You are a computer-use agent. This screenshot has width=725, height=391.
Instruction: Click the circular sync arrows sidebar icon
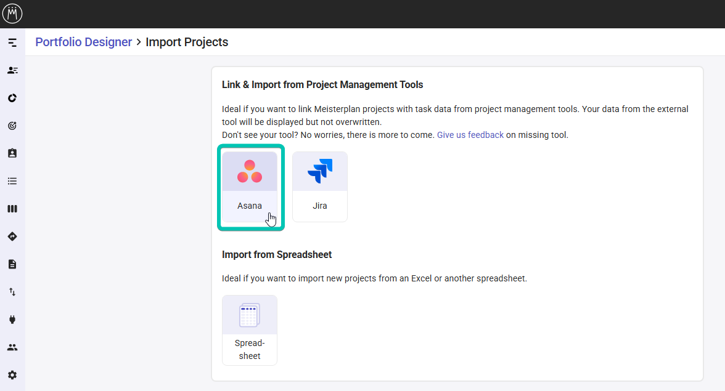coord(12,97)
